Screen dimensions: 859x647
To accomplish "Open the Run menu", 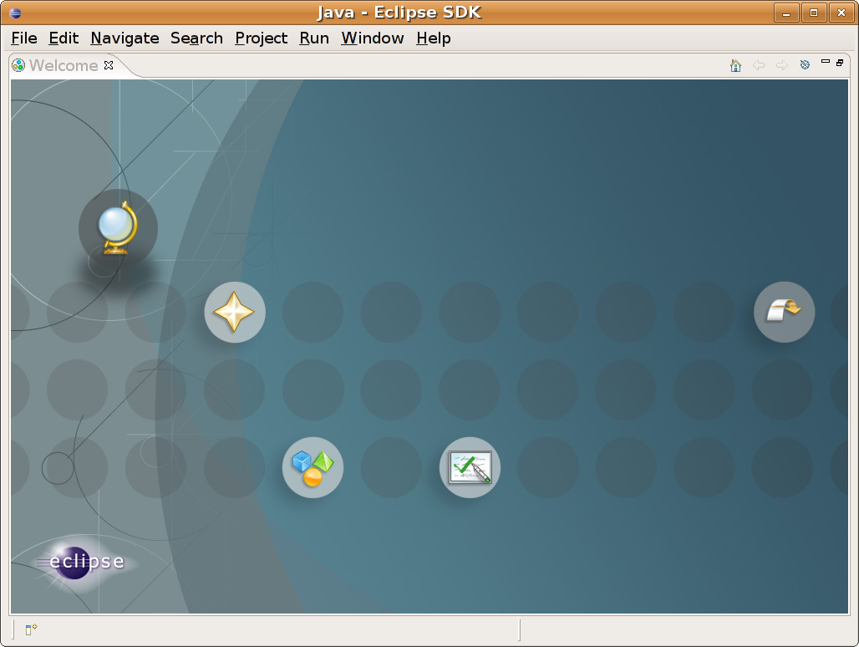I will coord(314,38).
